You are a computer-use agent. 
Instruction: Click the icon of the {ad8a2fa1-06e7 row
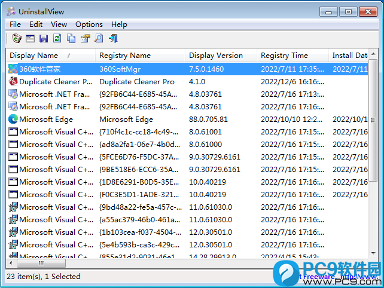coord(13,144)
